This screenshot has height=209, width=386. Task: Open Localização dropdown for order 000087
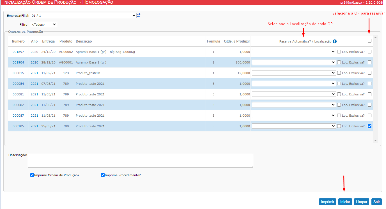(294, 115)
